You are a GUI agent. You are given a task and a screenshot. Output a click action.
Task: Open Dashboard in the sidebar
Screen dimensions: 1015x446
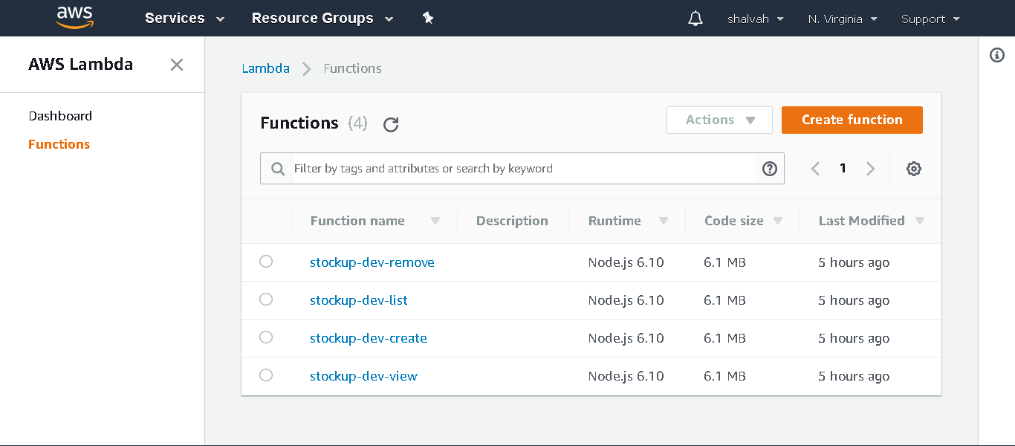point(60,116)
